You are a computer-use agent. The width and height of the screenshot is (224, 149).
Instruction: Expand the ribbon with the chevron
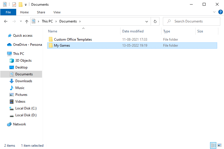214,12
